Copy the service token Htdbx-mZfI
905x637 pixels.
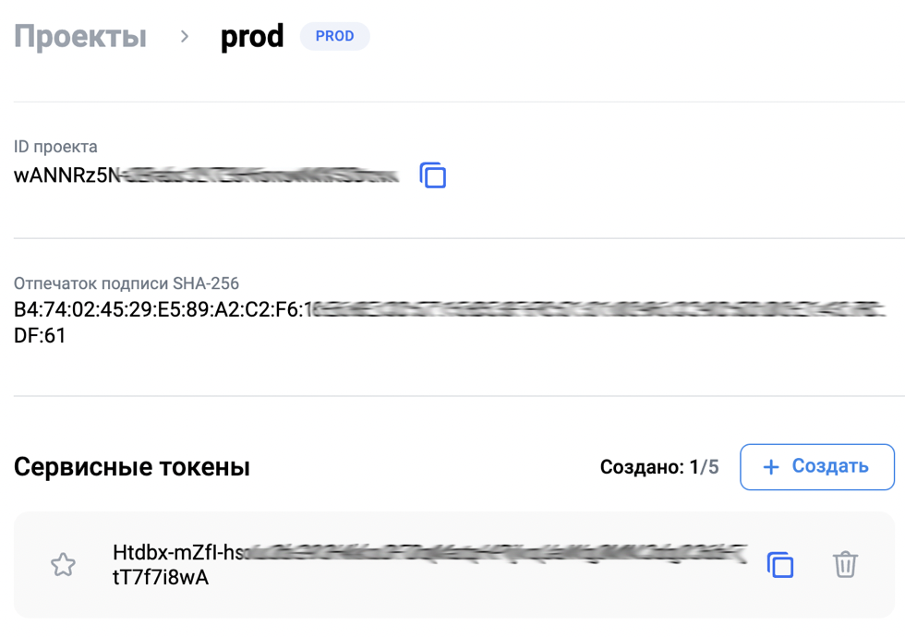pos(780,564)
